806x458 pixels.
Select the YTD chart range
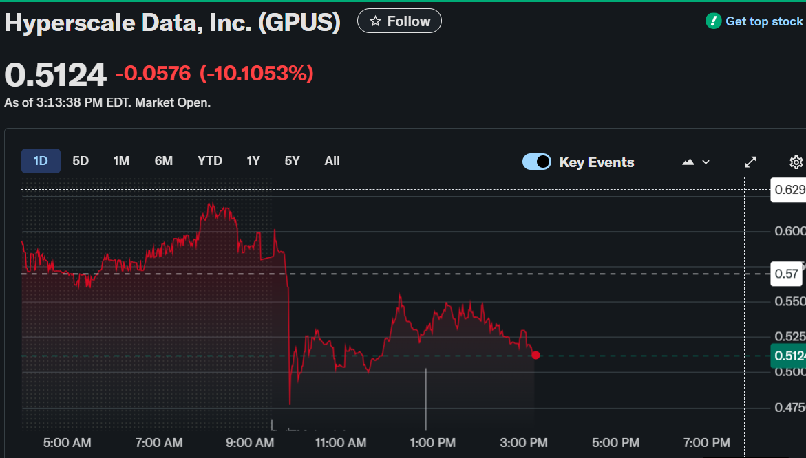[x=210, y=161]
